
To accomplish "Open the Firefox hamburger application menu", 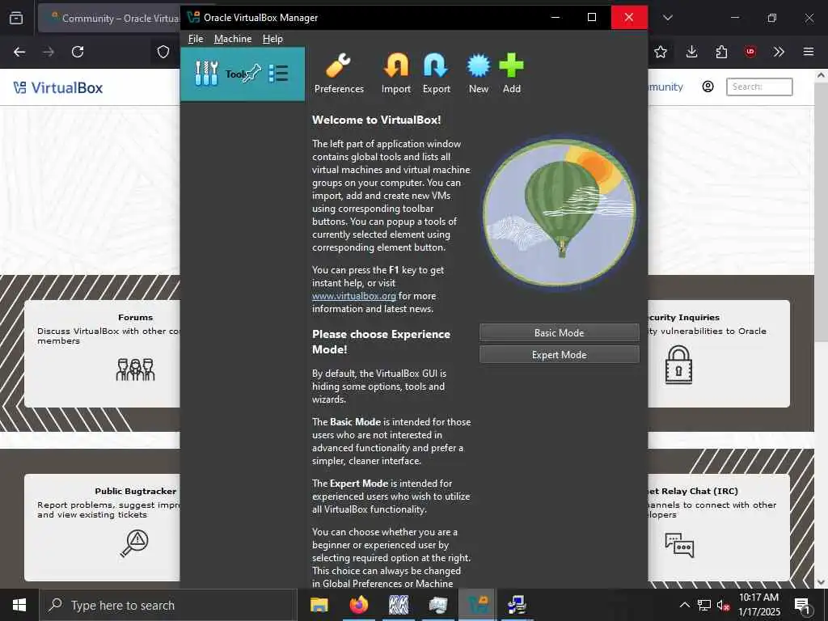I will pos(809,52).
